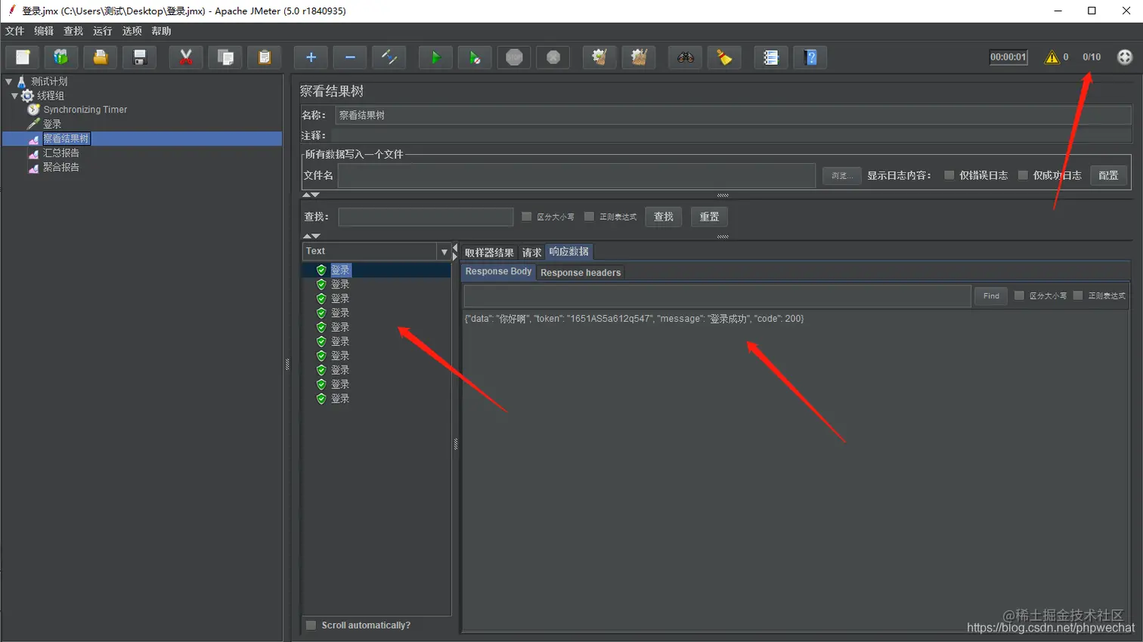This screenshot has height=642, width=1143.
Task: Click the warning triangle log icon
Action: (1052, 57)
